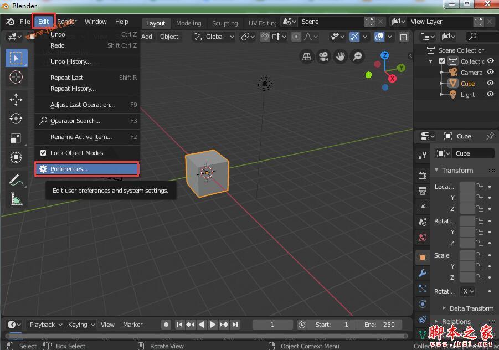Open the Output properties tab
499x350 pixels.
point(423,191)
